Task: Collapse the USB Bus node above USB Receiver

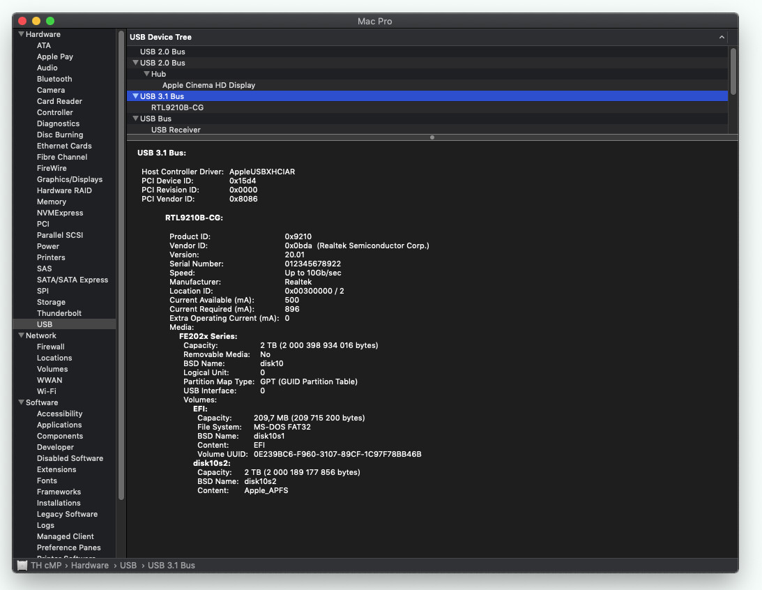Action: point(135,119)
